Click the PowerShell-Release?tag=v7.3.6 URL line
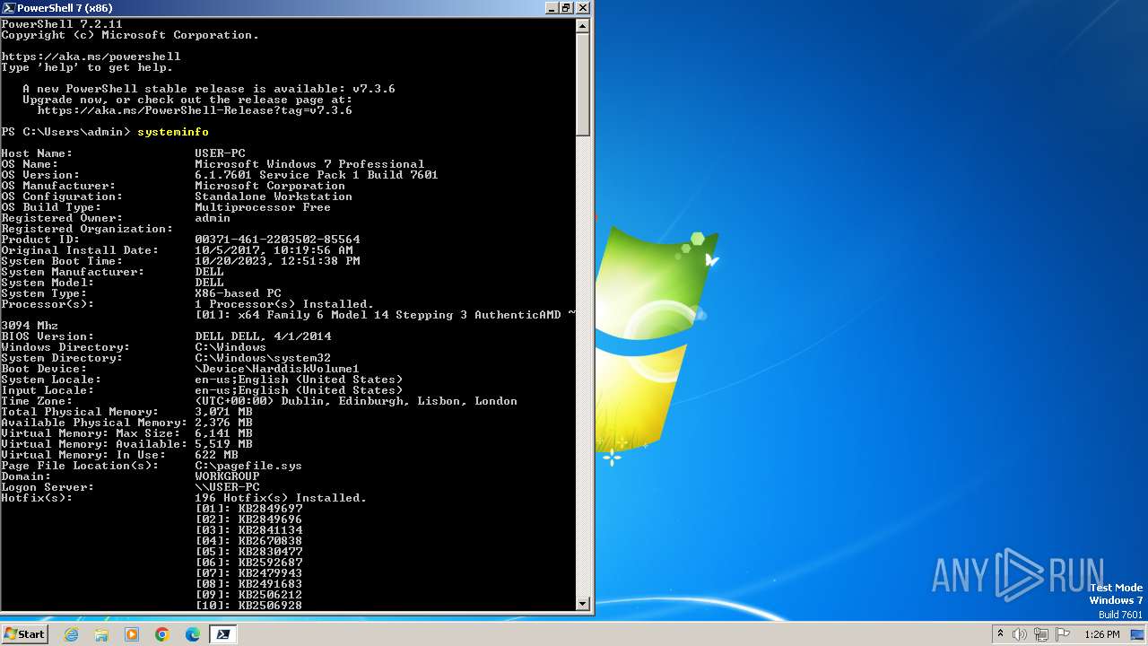The width and height of the screenshot is (1148, 646). click(x=195, y=110)
